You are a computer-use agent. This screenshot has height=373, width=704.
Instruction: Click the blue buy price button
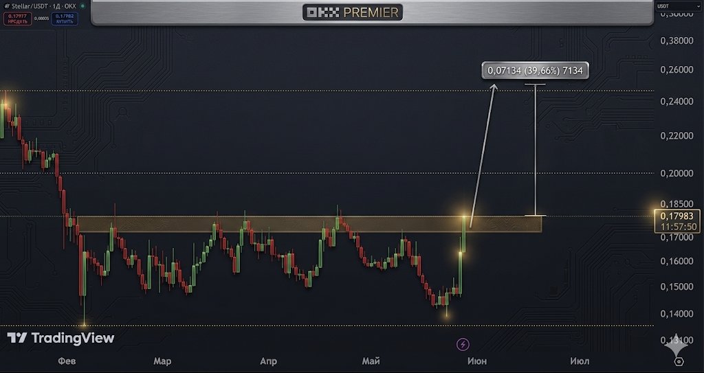[65, 19]
